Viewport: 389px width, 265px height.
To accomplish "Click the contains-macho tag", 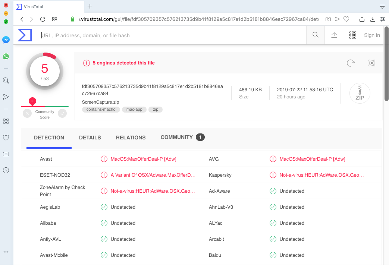I will pos(101,109).
